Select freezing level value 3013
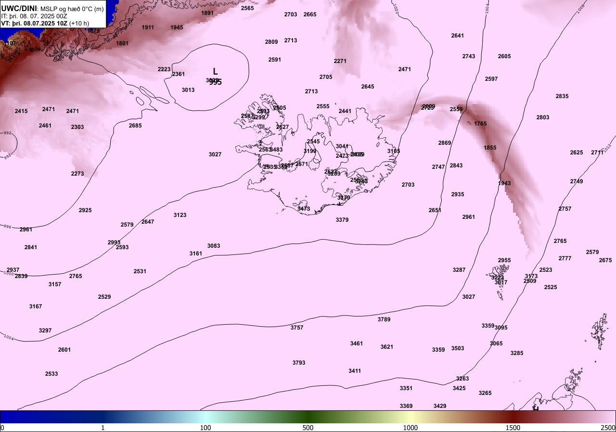Screen dimensions: 616x432 (x=188, y=90)
